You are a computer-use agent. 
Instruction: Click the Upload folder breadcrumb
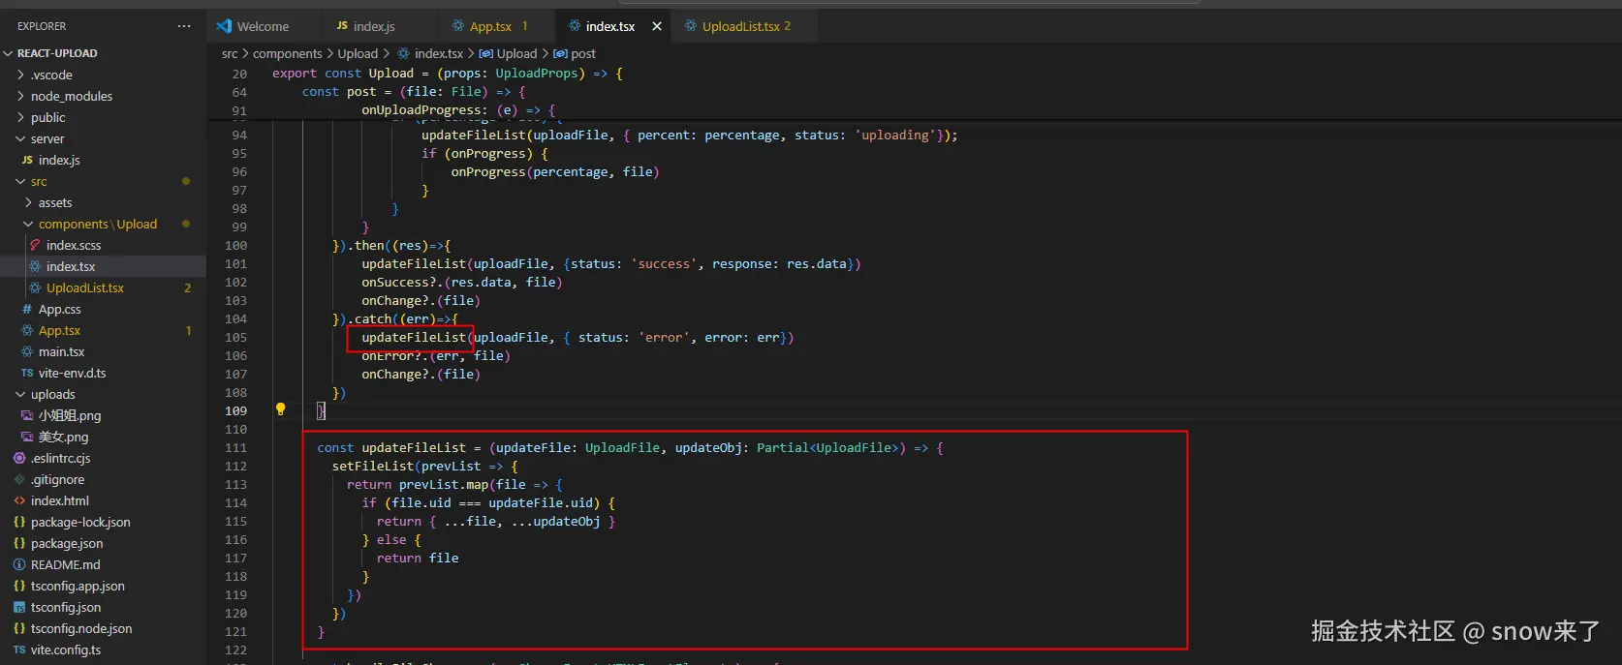(358, 53)
